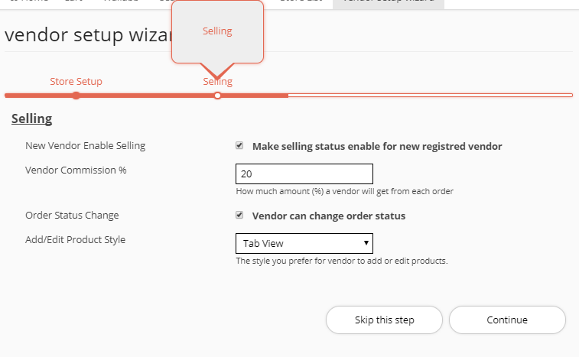
Task: Toggle the Order Status Change checkbox
Action: point(239,215)
